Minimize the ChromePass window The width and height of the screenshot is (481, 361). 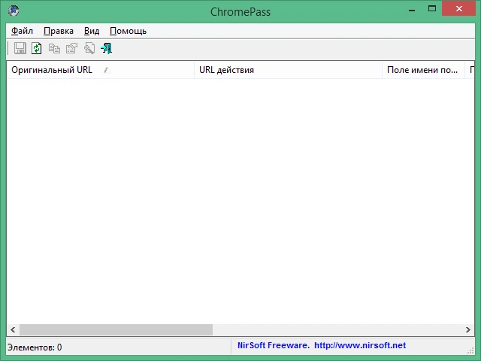coord(412,10)
